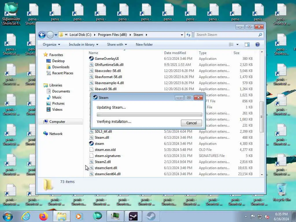Select the Steam.dll file icon

pyautogui.click(x=91, y=138)
